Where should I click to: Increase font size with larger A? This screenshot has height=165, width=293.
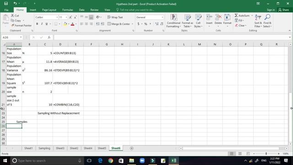pos(71,17)
